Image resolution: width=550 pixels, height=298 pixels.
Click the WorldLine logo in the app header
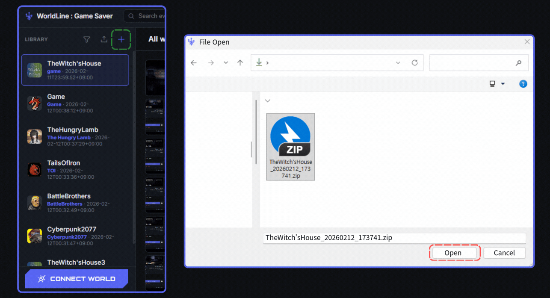[29, 16]
